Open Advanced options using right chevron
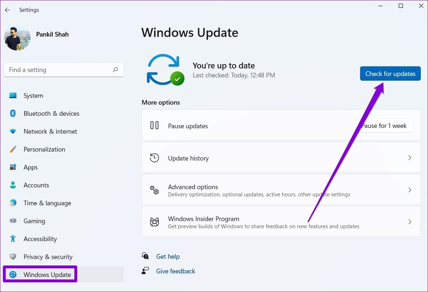 tap(410, 190)
